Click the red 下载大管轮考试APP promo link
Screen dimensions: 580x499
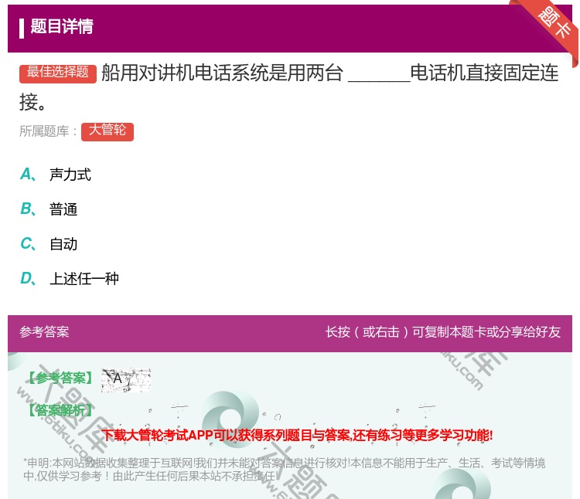point(297,435)
